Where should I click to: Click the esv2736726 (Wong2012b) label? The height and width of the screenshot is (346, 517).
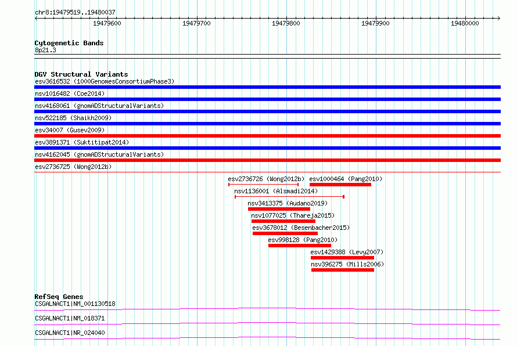pyautogui.click(x=266, y=179)
